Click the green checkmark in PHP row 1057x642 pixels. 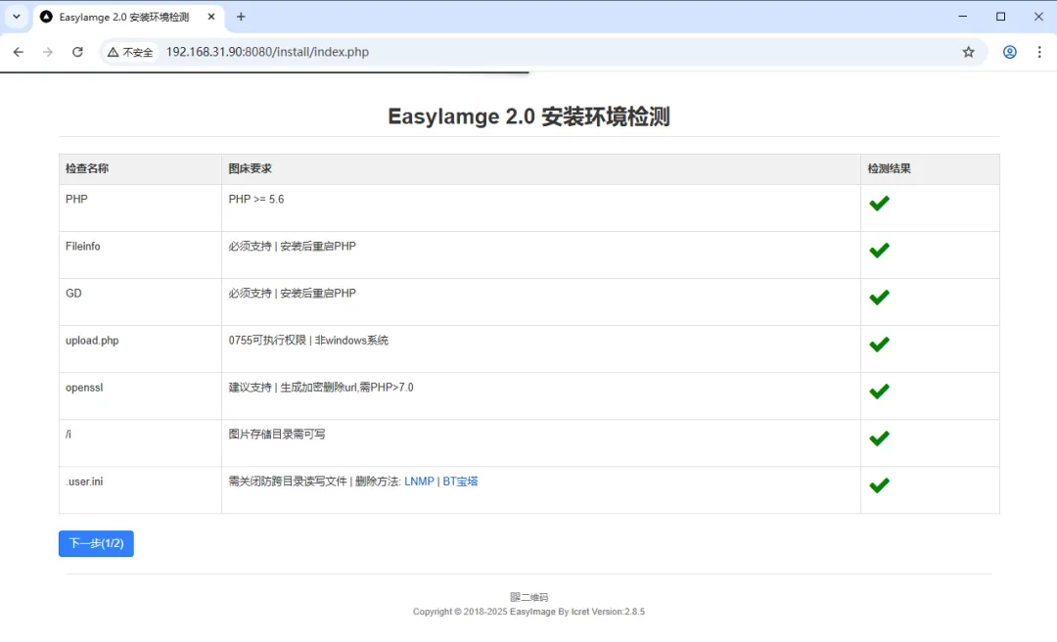point(879,203)
